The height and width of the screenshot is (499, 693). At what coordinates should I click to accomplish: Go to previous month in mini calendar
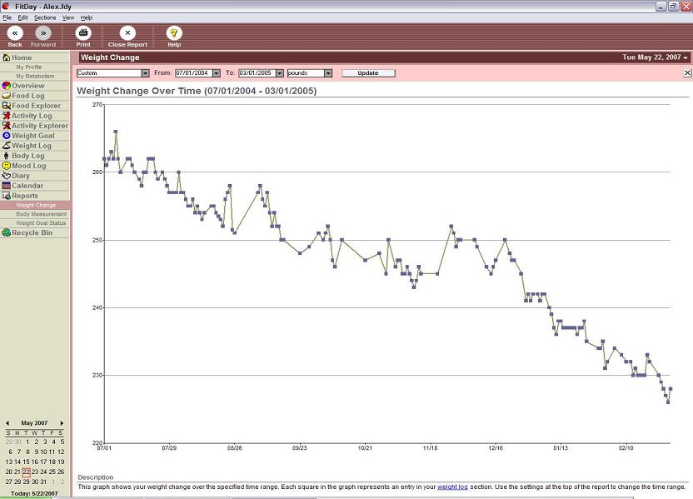[7, 423]
